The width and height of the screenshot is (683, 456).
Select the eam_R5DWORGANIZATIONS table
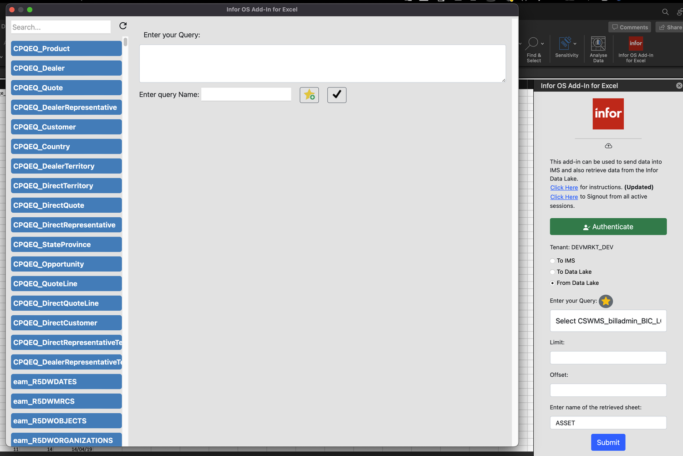(x=66, y=440)
